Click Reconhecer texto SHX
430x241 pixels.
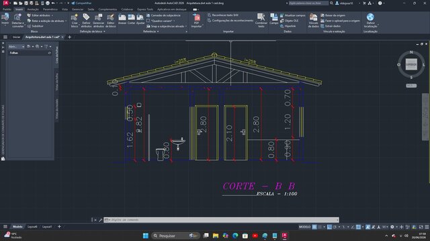pyautogui.click(x=223, y=15)
